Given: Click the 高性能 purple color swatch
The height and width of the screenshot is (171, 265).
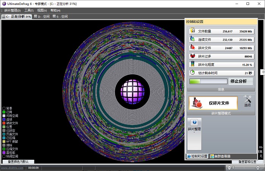Looking at the screenshot, I should pos(4,153).
